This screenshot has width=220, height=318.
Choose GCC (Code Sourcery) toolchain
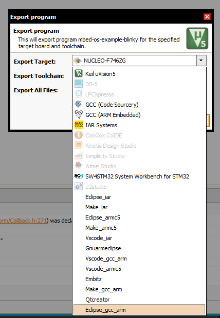pos(139,105)
